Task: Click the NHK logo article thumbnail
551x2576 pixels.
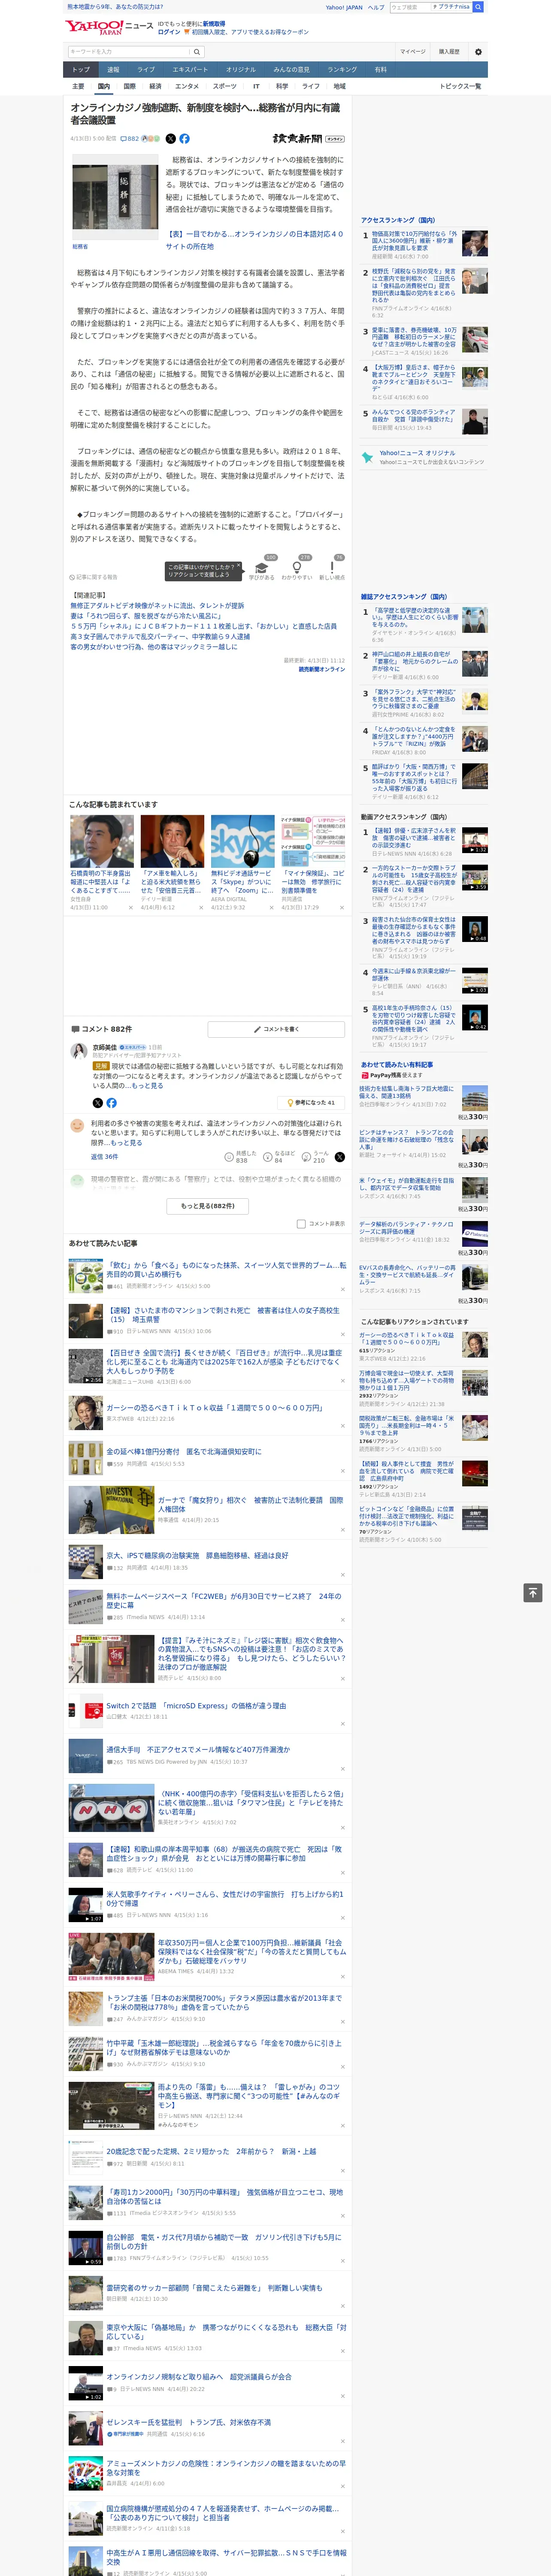Action: point(111,1807)
